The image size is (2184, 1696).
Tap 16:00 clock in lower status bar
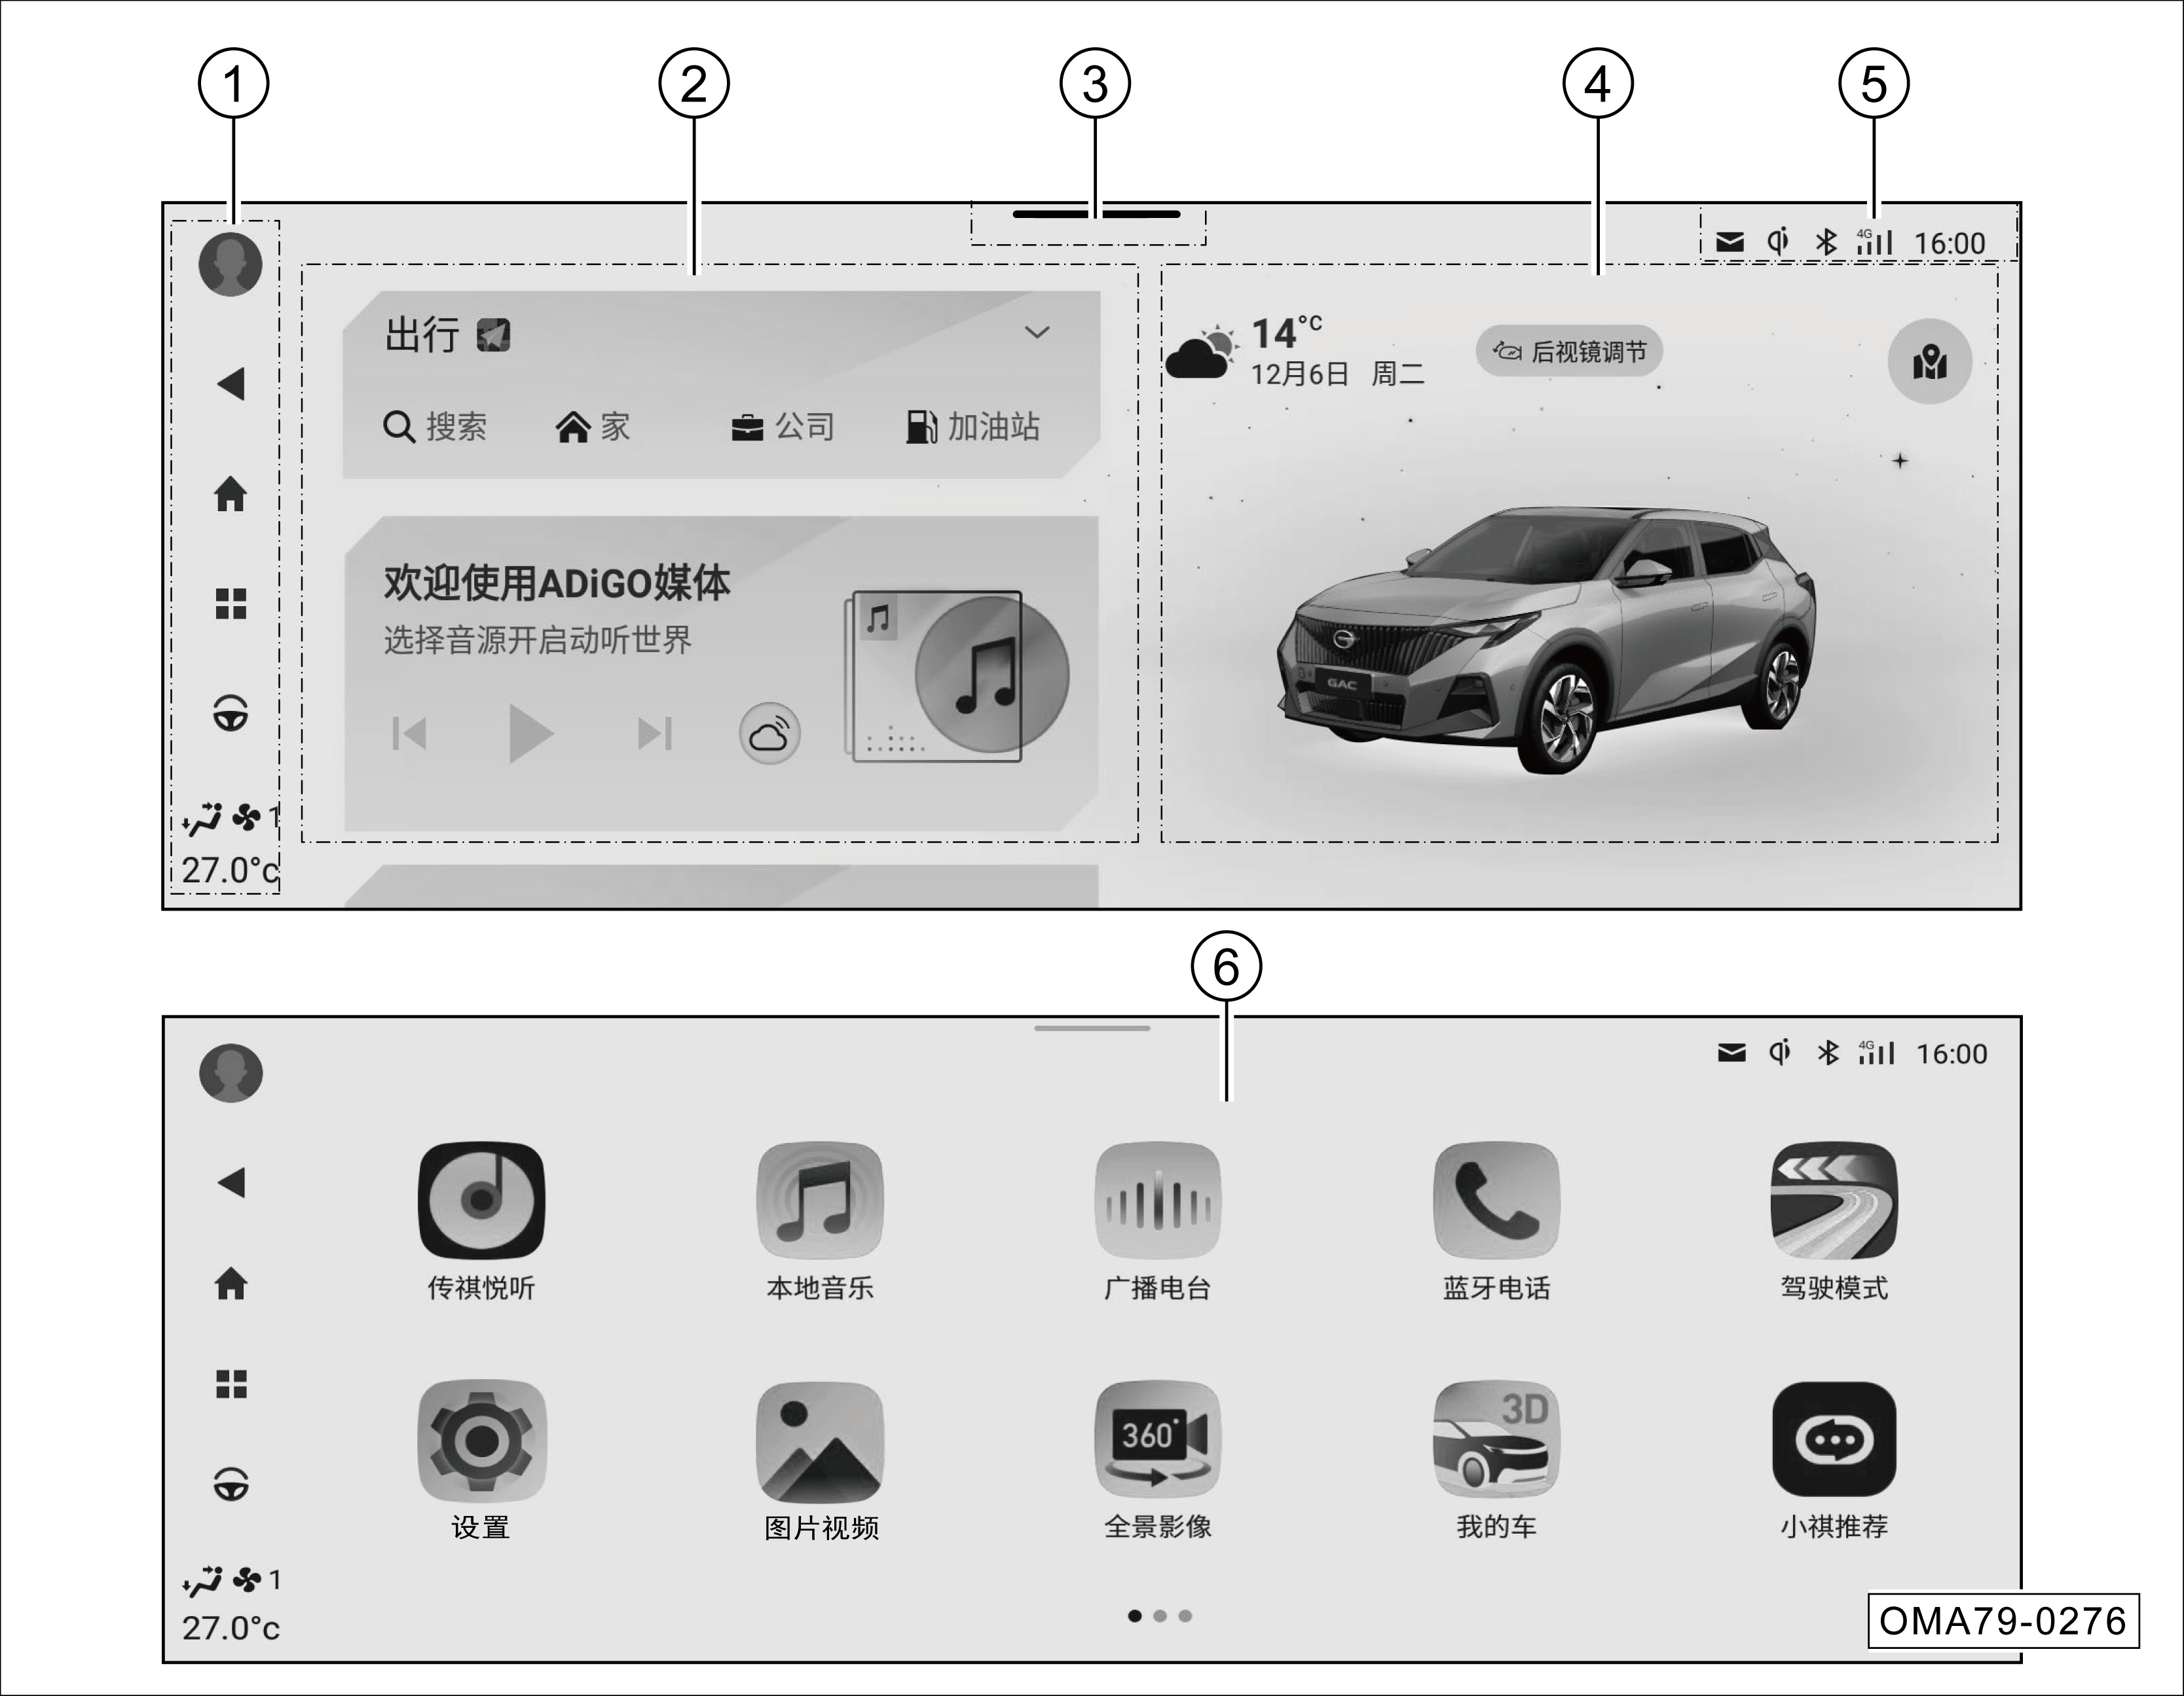click(1951, 1053)
